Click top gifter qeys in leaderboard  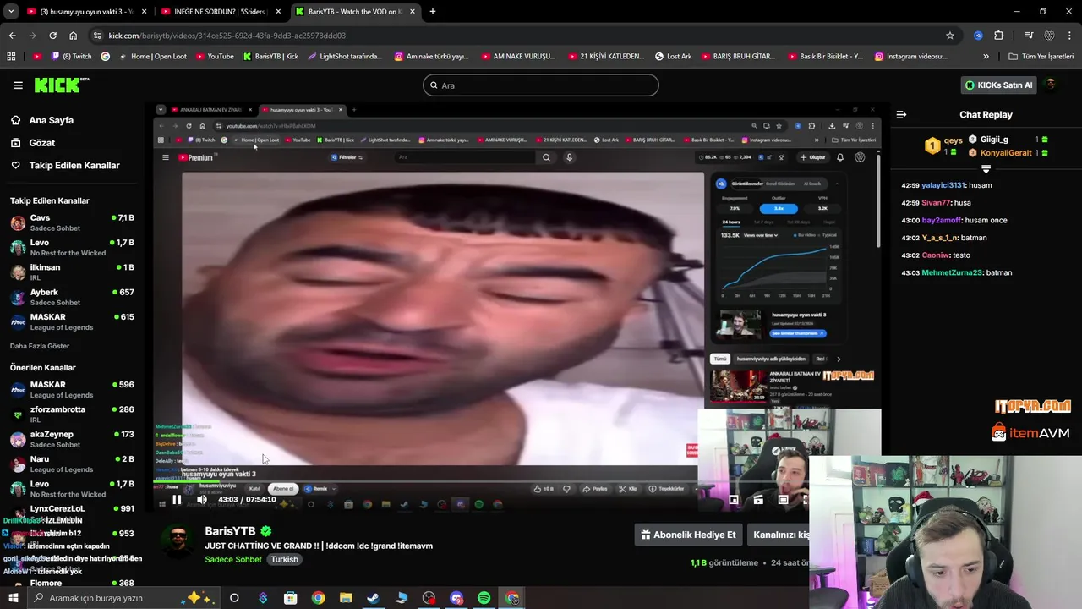coord(953,140)
